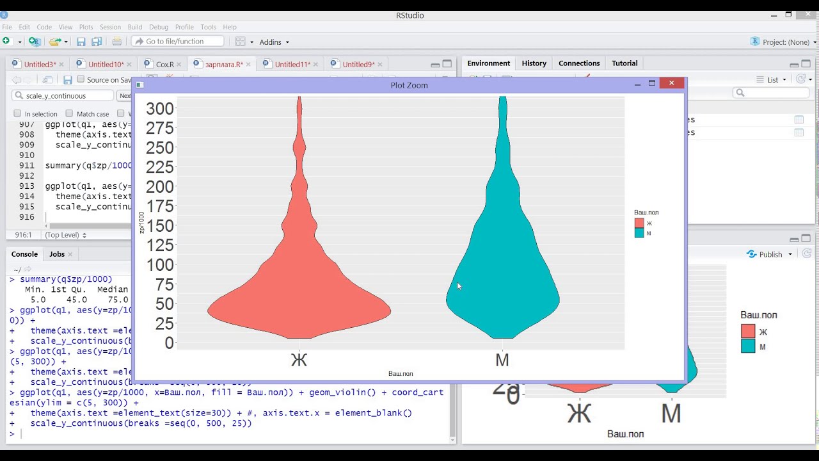Click the Publish button

coord(765,254)
